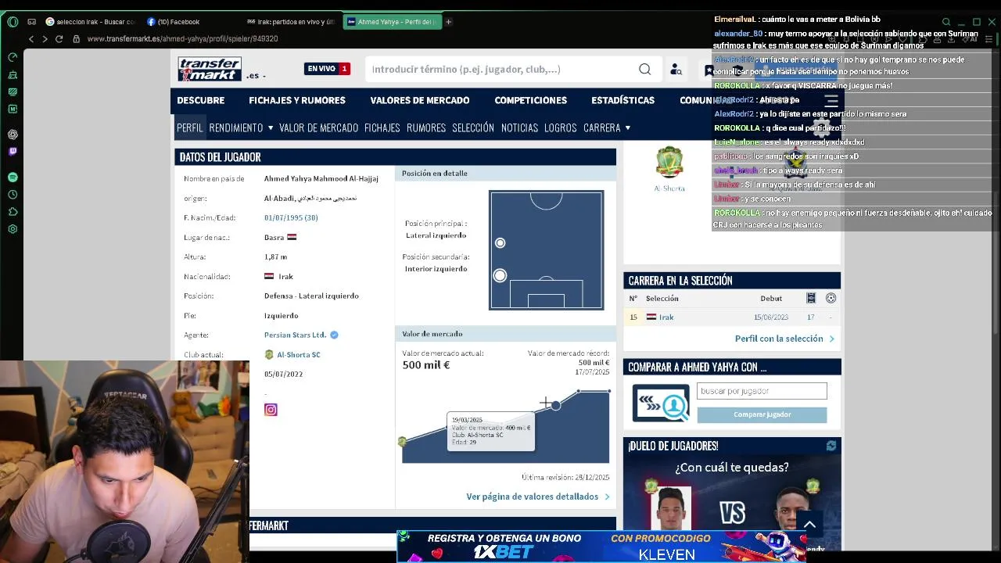
Task: Open the .es country selector dropdown
Action: (x=257, y=75)
